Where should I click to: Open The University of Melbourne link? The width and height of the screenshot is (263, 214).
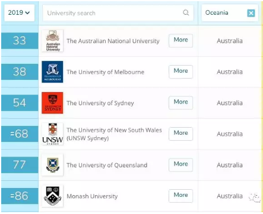[105, 72]
